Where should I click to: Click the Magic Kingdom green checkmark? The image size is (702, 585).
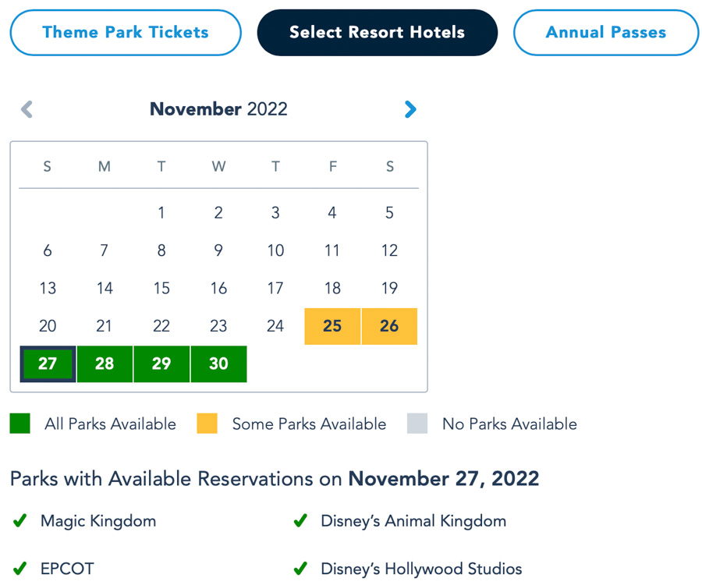(x=20, y=521)
